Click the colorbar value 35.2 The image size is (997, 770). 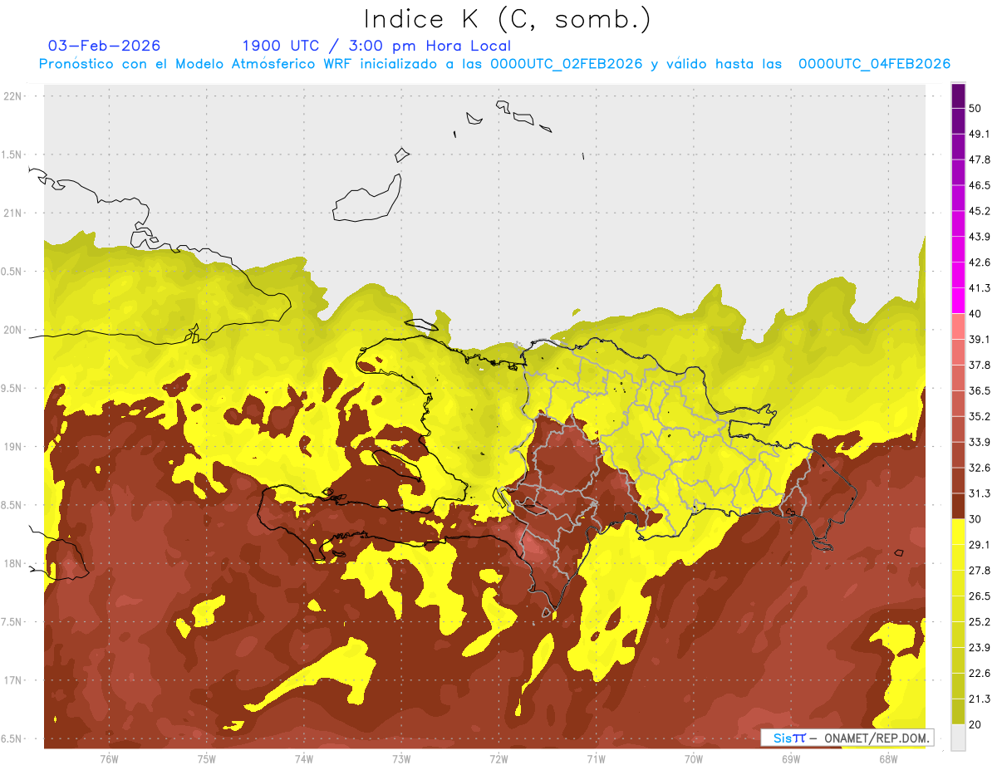tap(980, 416)
